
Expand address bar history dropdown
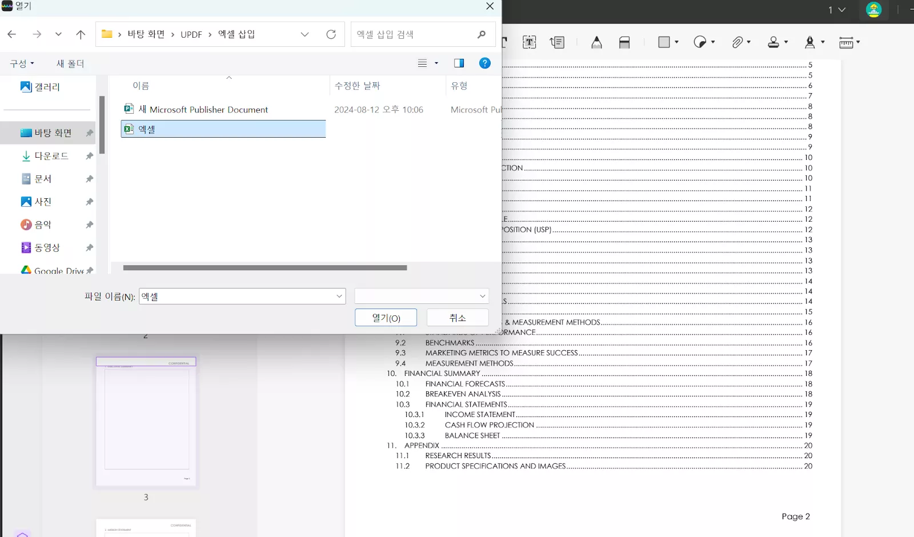[304, 34]
